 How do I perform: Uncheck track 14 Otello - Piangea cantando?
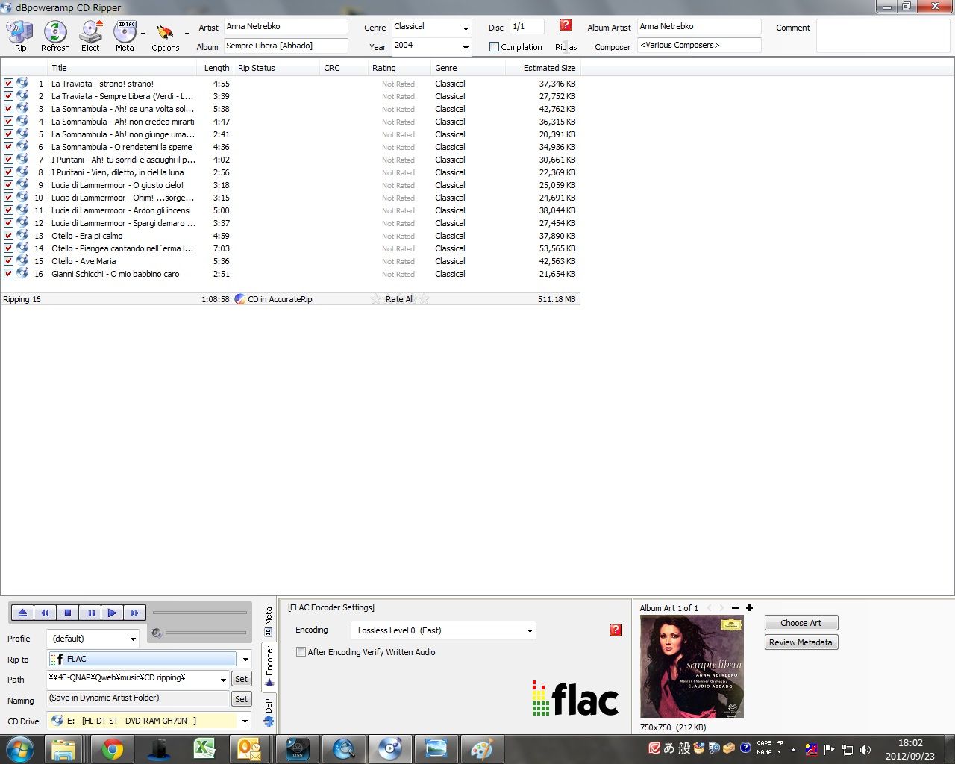tap(8, 248)
